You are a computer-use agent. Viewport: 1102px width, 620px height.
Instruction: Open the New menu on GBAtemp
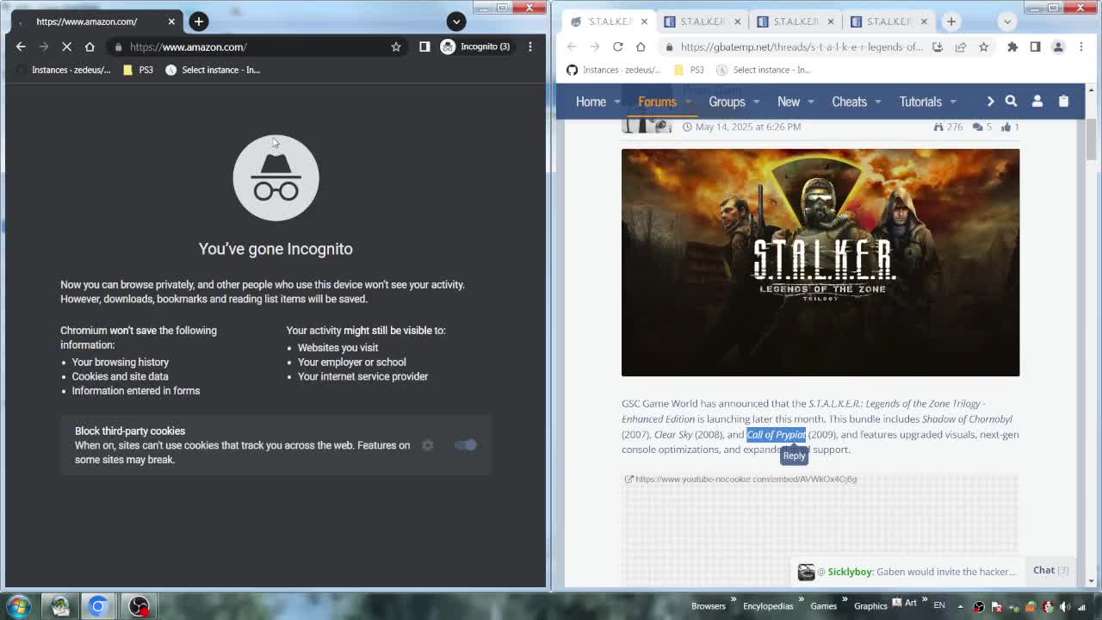click(x=789, y=102)
